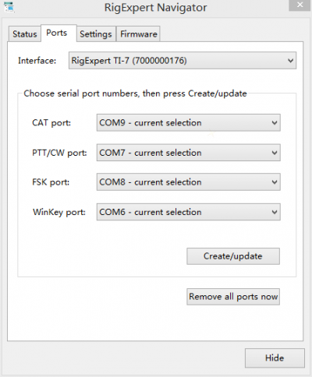Viewport: 312px width, 377px height.
Task: Click the PTT/CW port chevron arrow
Action: tap(275, 153)
